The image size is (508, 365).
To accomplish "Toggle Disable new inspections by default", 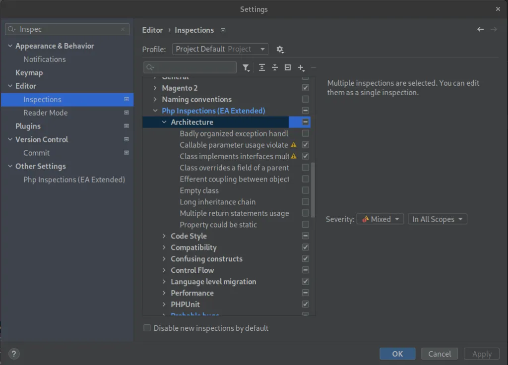I will point(147,328).
